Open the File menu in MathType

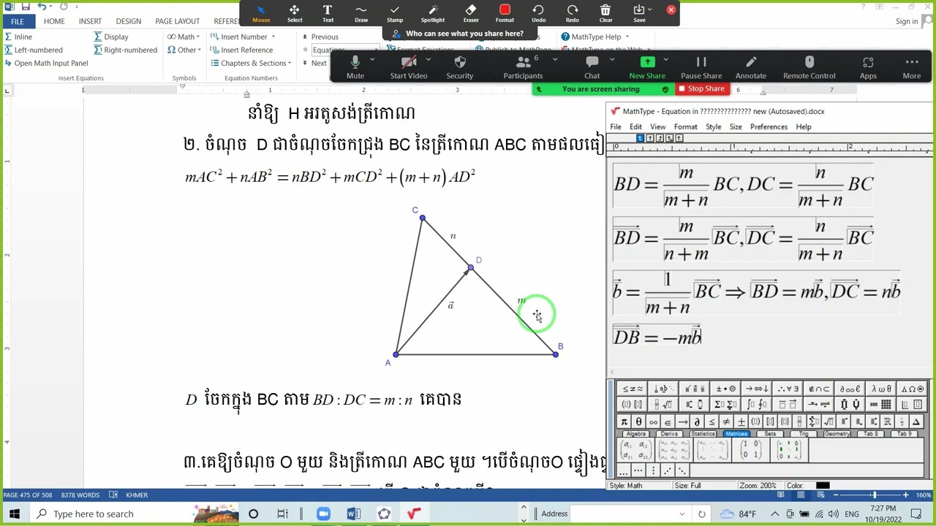pyautogui.click(x=616, y=126)
